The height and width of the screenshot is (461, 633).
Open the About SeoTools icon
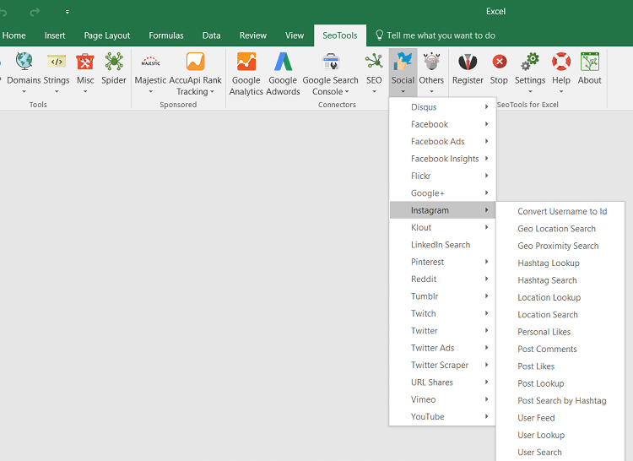(x=590, y=62)
